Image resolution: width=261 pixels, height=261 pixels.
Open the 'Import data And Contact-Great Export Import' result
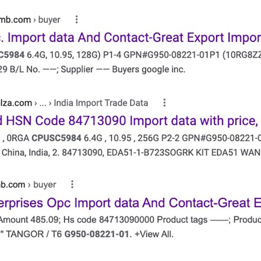(x=130, y=38)
